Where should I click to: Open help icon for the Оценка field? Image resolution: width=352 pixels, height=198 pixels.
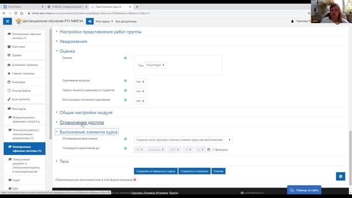[125, 58]
